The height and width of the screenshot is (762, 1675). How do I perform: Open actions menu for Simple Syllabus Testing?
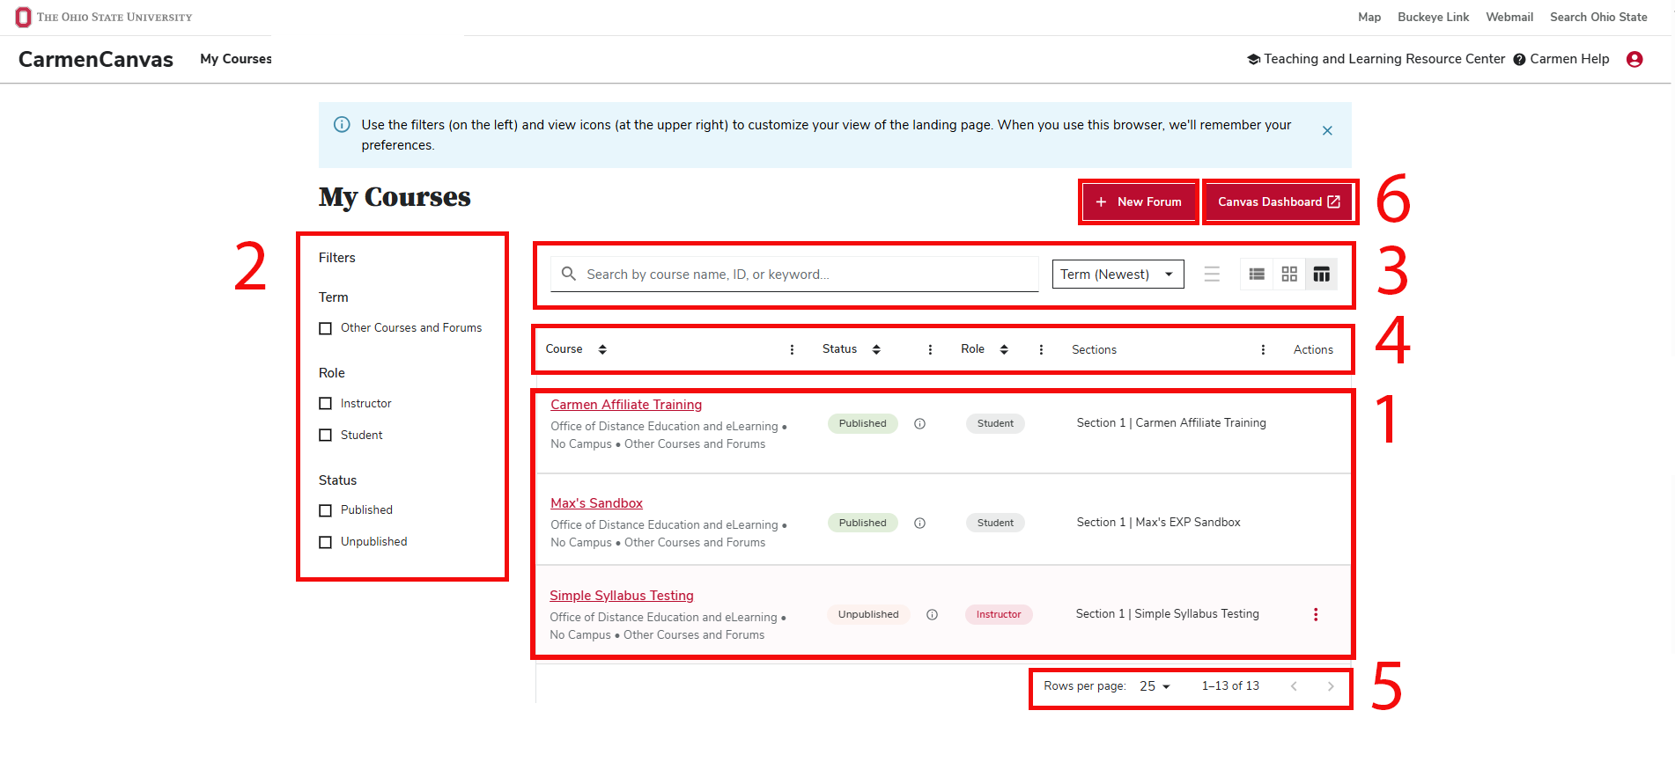[x=1316, y=614]
